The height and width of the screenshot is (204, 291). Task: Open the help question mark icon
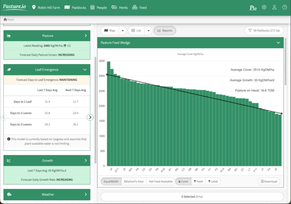click(x=284, y=7)
